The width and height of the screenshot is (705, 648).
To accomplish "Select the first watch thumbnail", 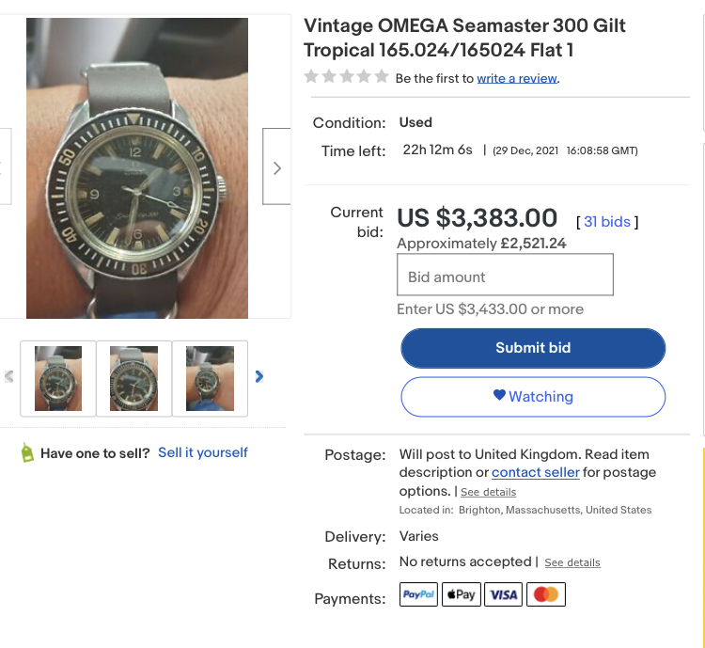I will click(x=58, y=378).
